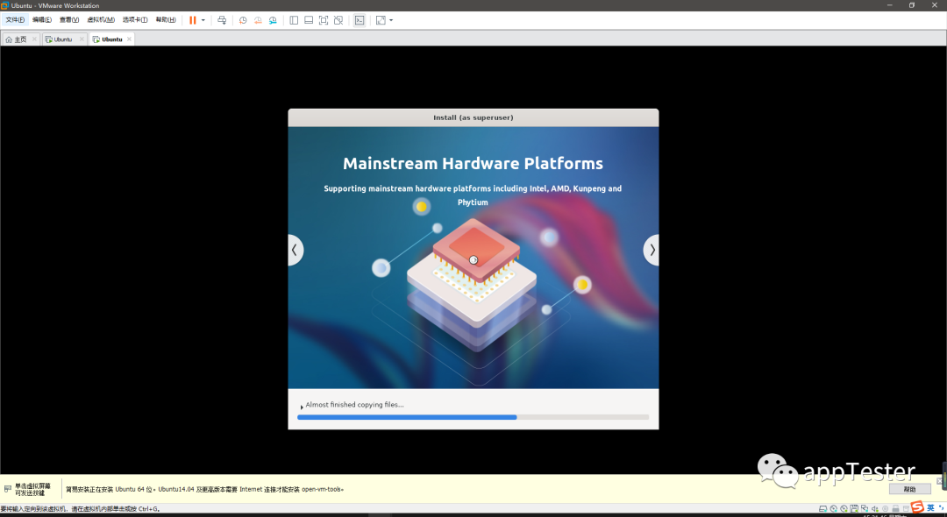Click the 帮助 button in the hint bar

910,489
